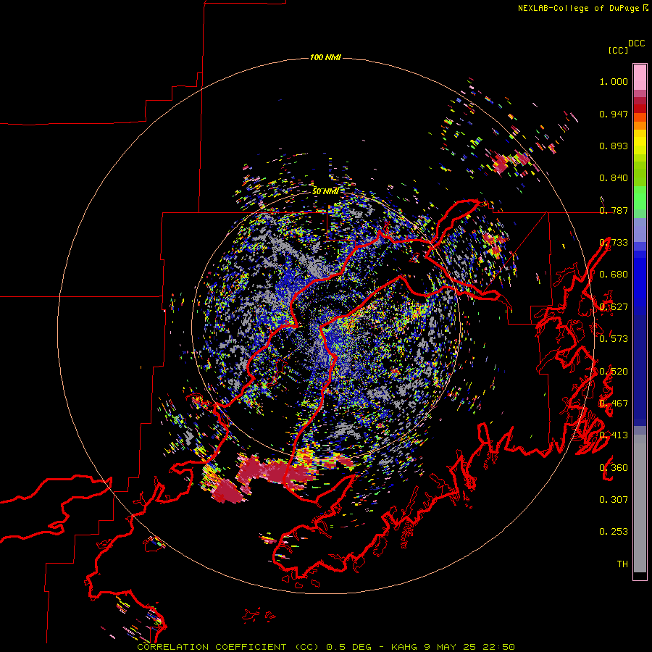Click the 0.680 color scale value
The width and height of the screenshot is (652, 652).
coord(614,275)
